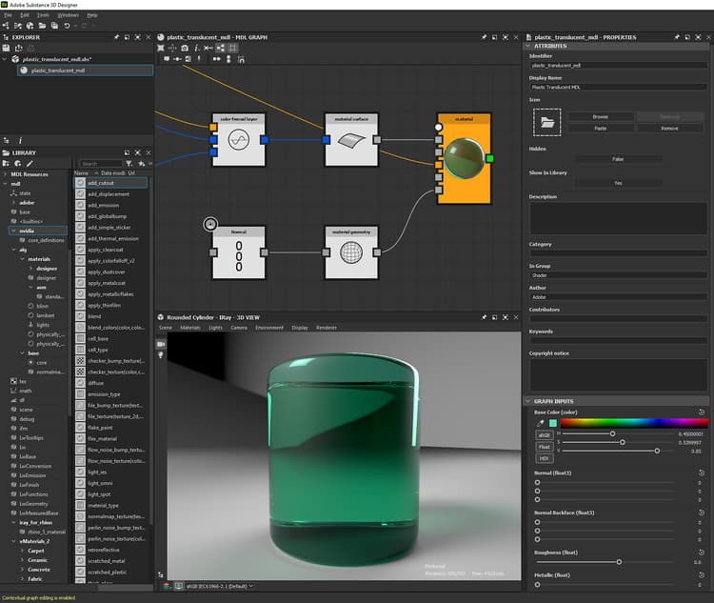The width and height of the screenshot is (714, 603).
Task: Click the folder icon preview in properties
Action: click(x=547, y=122)
